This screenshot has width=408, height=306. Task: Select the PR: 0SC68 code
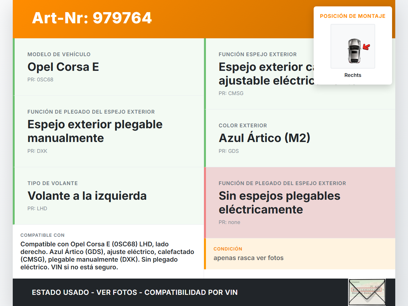coord(40,80)
